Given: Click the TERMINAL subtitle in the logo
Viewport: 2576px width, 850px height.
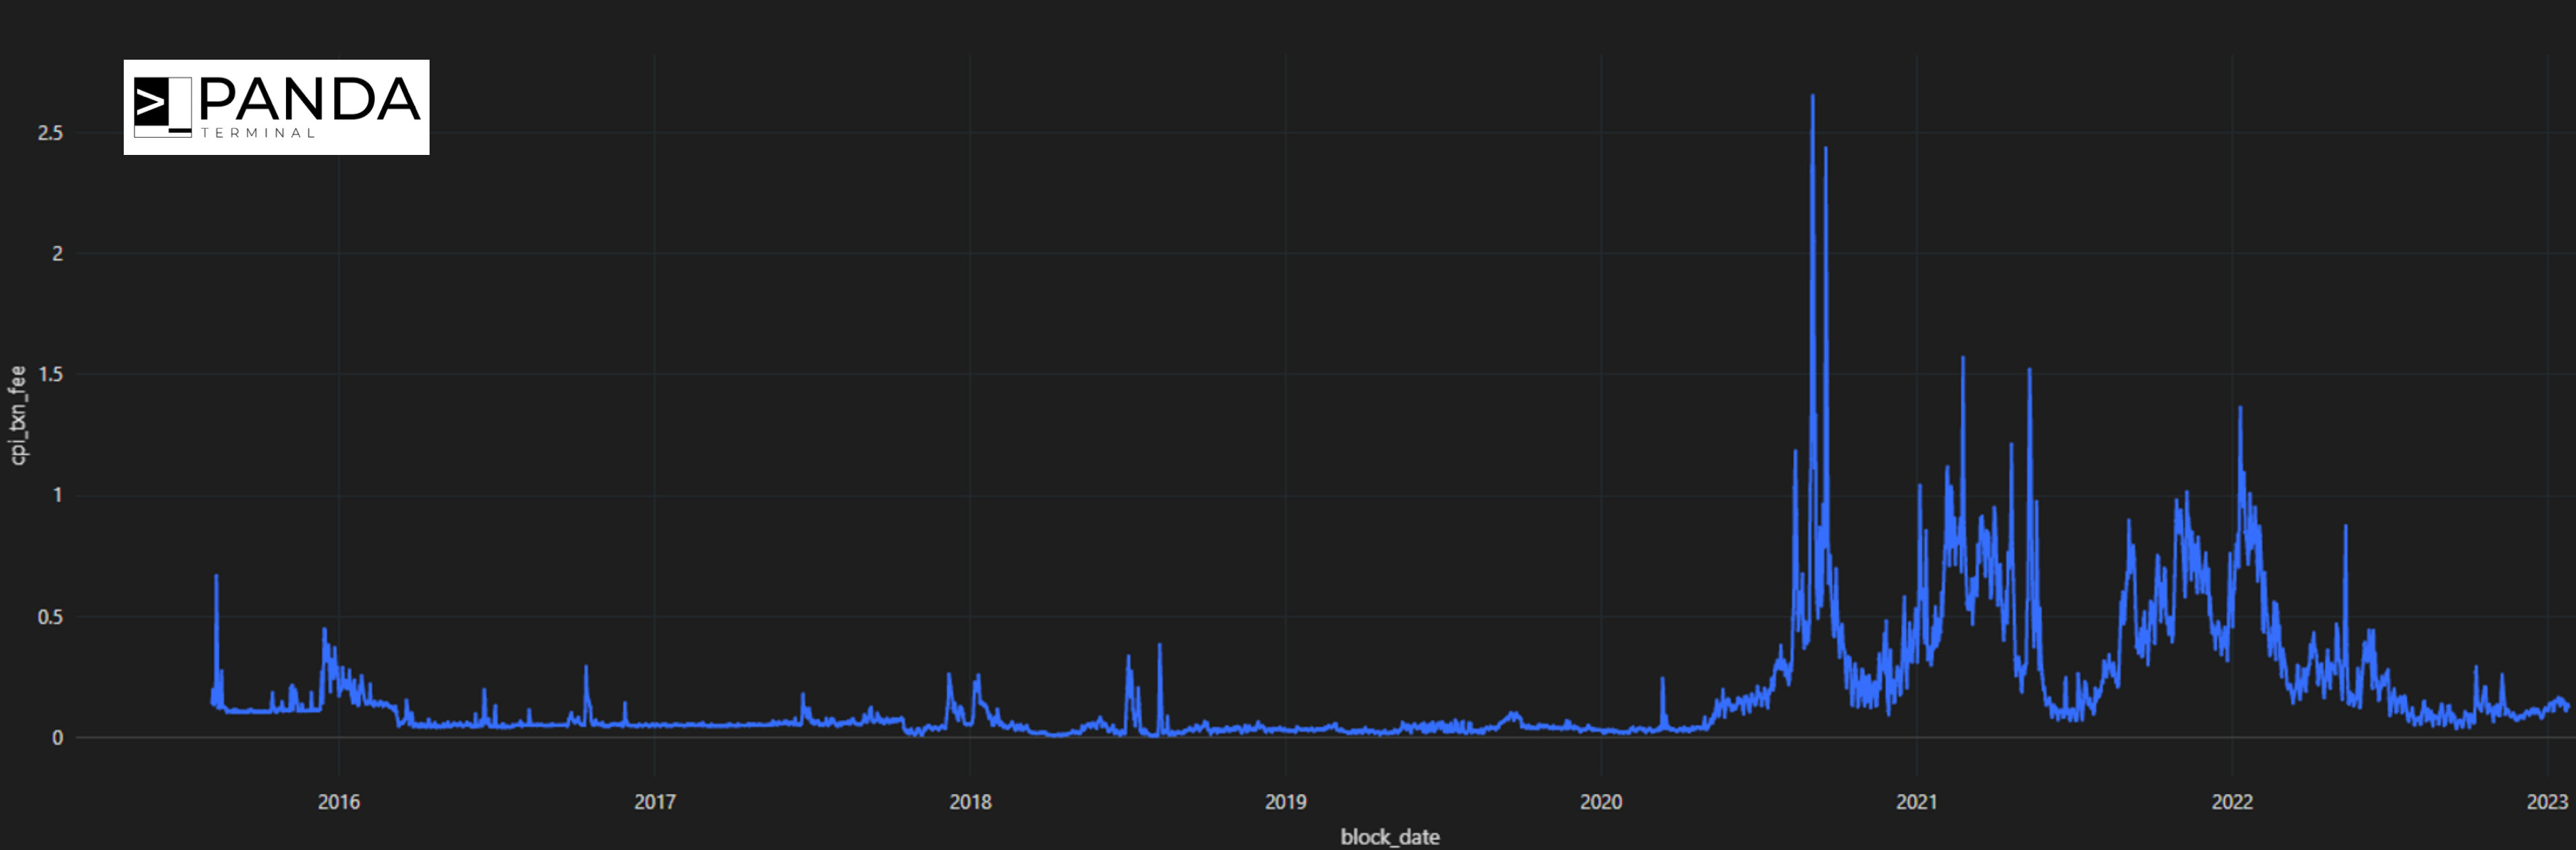Looking at the screenshot, I should point(258,133).
